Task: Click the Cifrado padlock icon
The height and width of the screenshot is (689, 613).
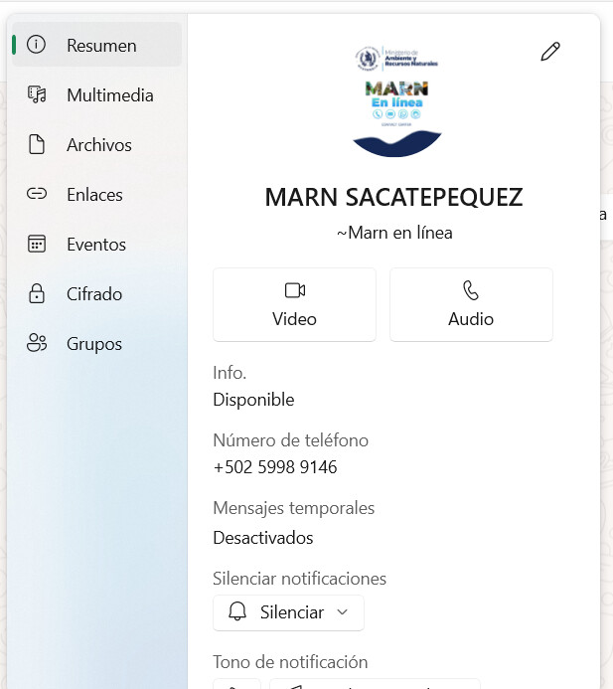Action: coord(37,294)
